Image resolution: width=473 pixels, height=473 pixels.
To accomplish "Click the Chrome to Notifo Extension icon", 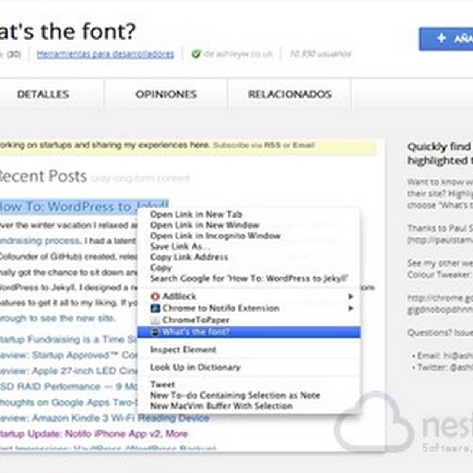I will click(x=155, y=308).
